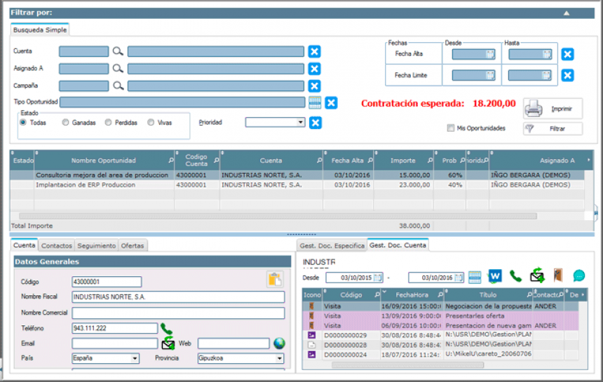The width and height of the screenshot is (603, 382).
Task: Click the Imprimir button
Action: 553,109
